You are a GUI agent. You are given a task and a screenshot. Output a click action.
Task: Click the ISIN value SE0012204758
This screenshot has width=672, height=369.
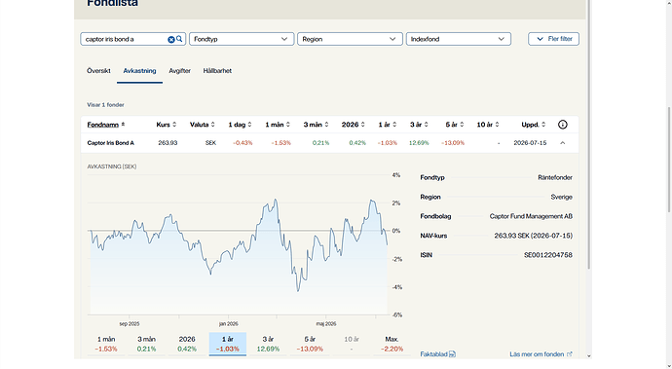pyautogui.click(x=547, y=255)
